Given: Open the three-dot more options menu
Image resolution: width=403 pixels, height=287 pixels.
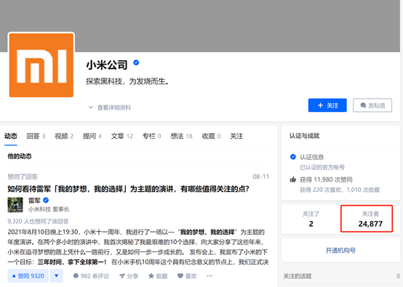Looking at the screenshot, I should 210,275.
